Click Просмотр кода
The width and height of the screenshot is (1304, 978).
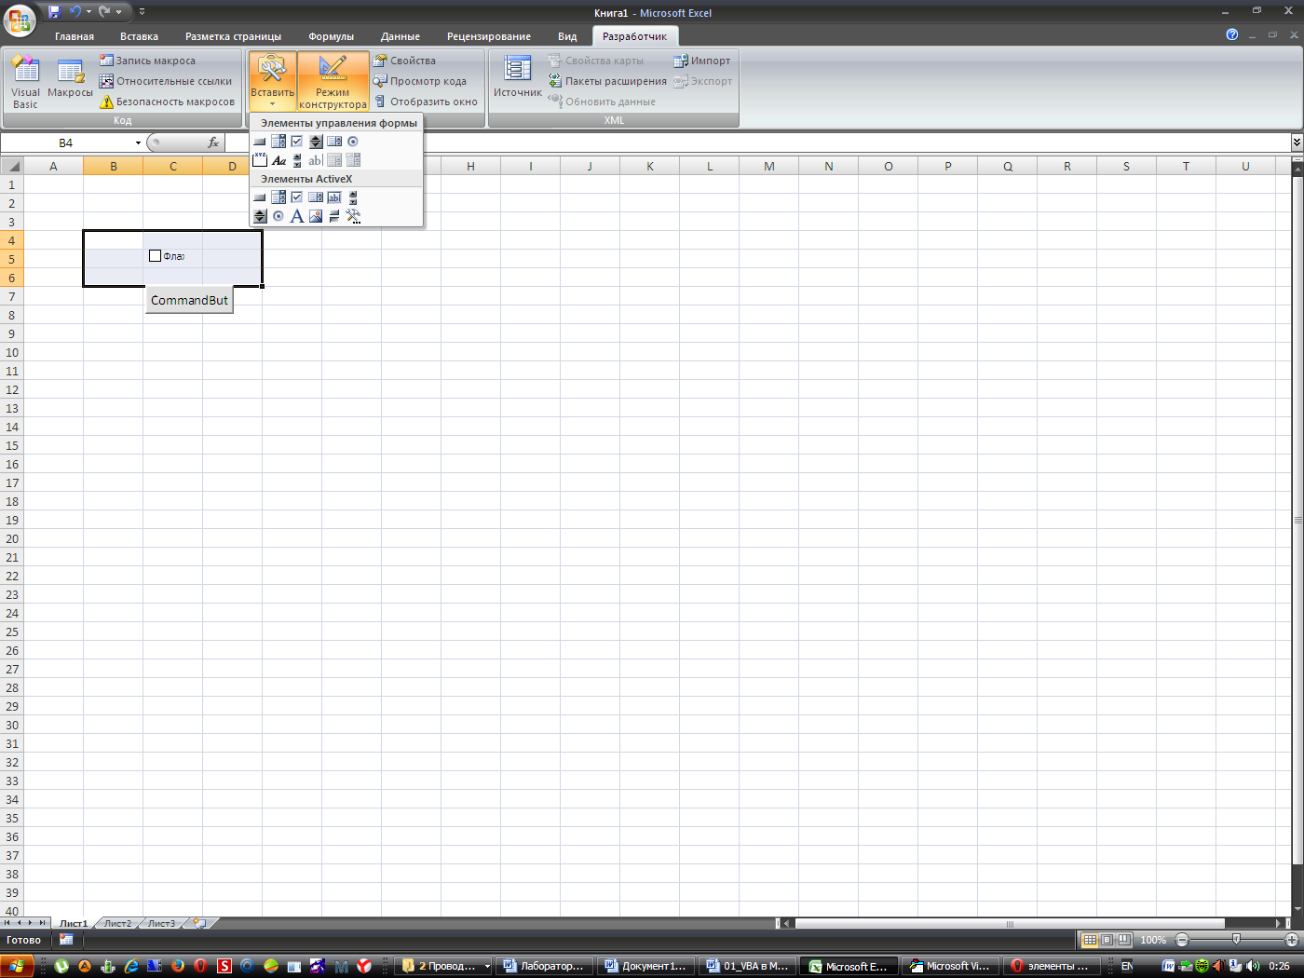[420, 81]
